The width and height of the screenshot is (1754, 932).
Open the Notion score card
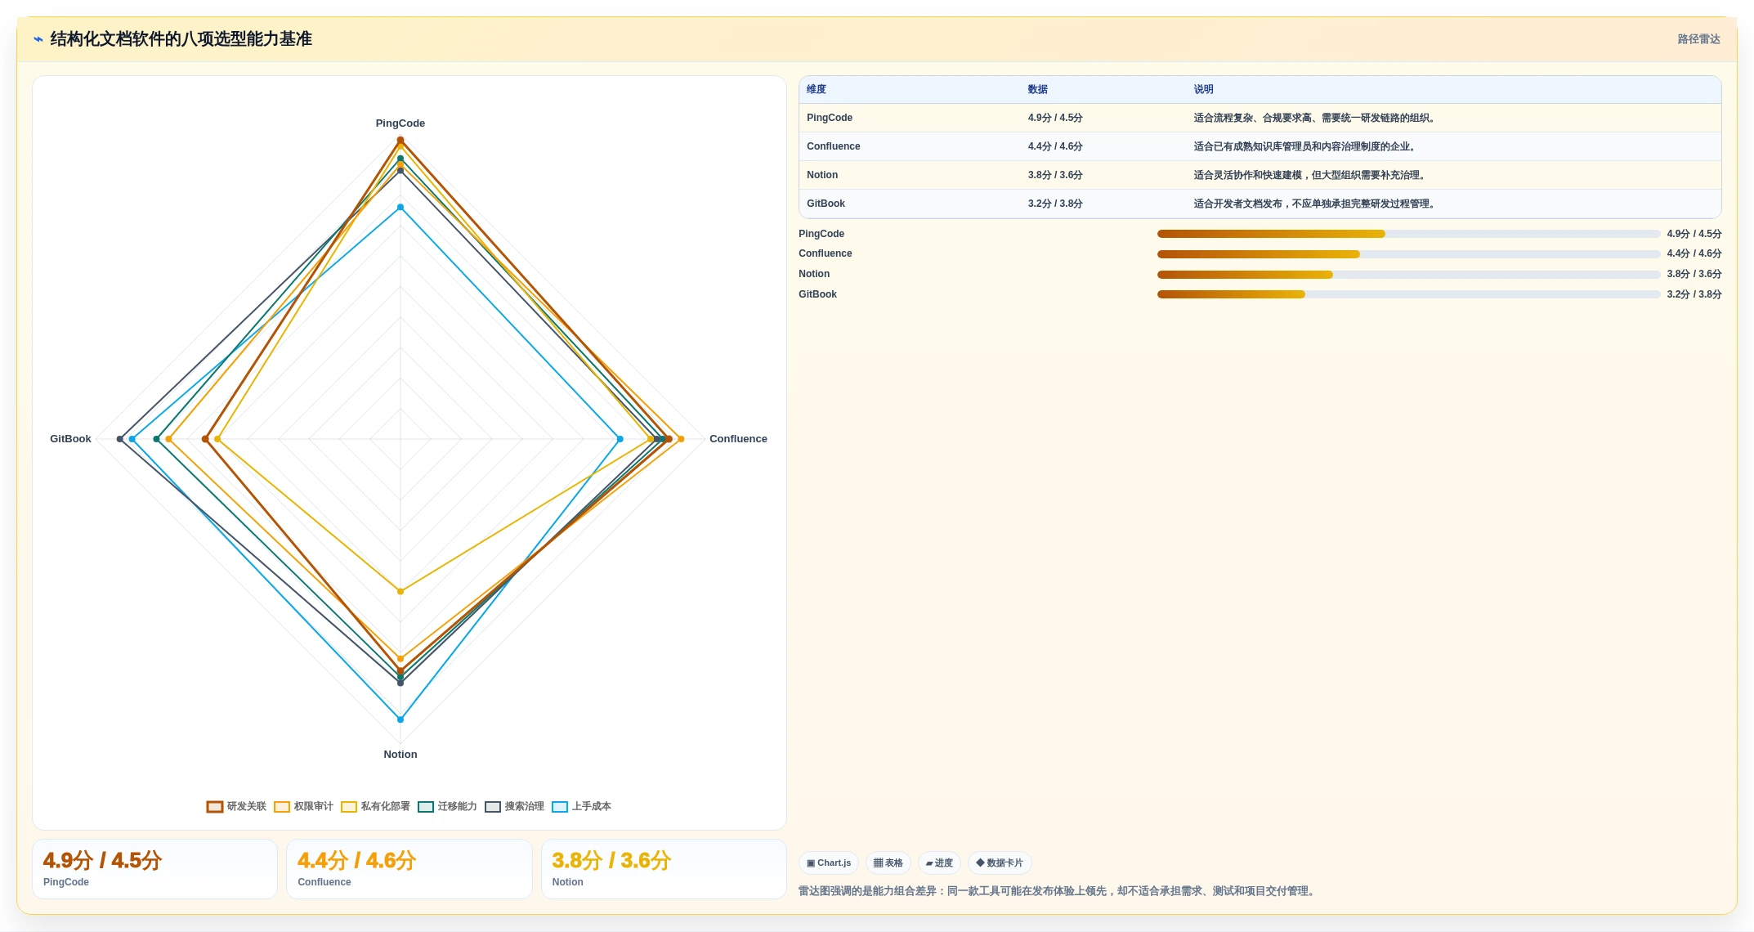pos(664,869)
